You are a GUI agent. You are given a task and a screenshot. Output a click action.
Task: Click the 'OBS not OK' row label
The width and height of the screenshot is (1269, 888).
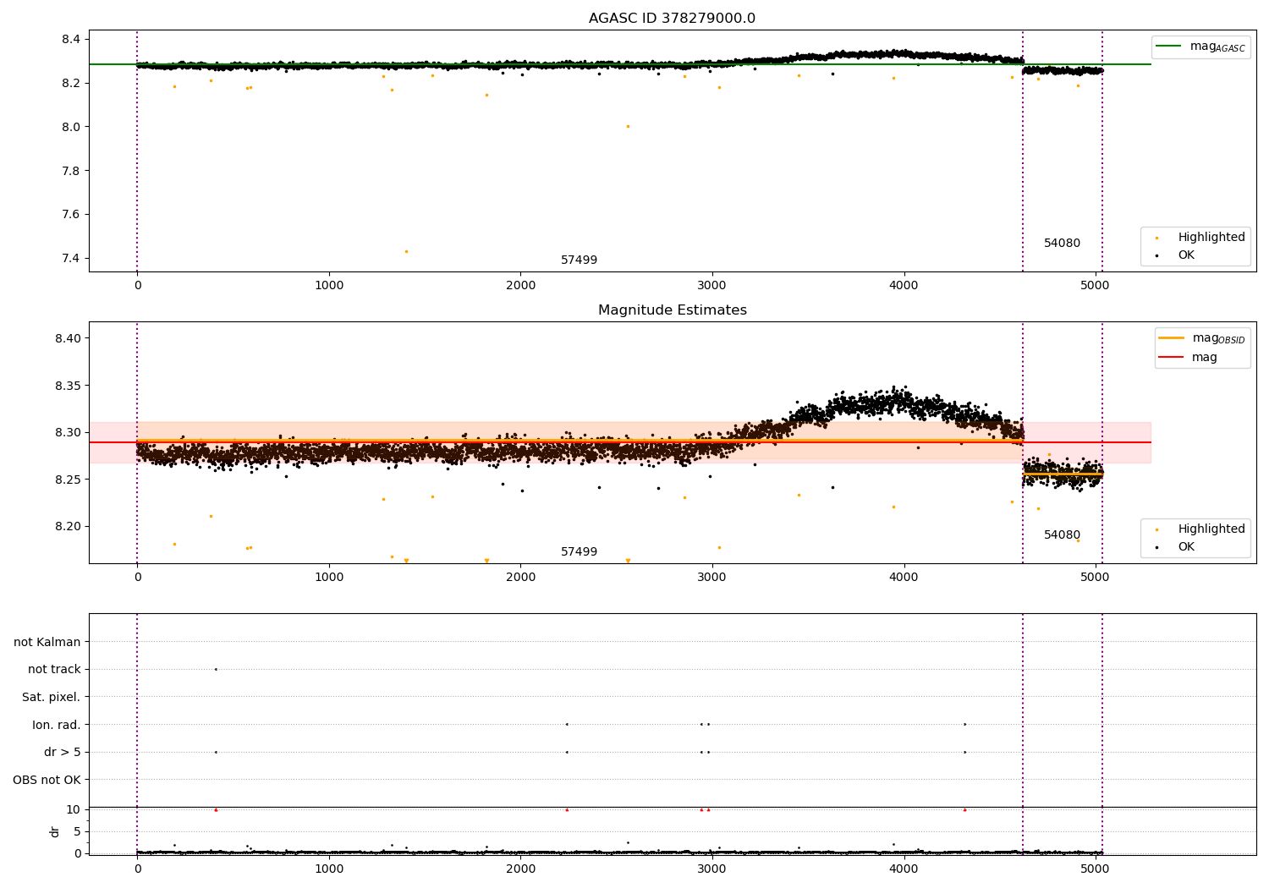tap(47, 780)
